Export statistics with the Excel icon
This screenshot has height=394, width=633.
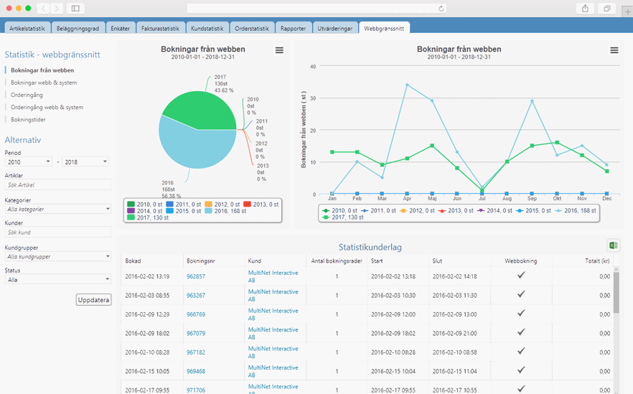click(613, 245)
